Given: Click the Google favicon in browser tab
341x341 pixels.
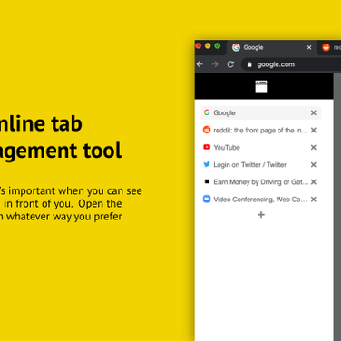Looking at the screenshot, I should click(x=236, y=47).
